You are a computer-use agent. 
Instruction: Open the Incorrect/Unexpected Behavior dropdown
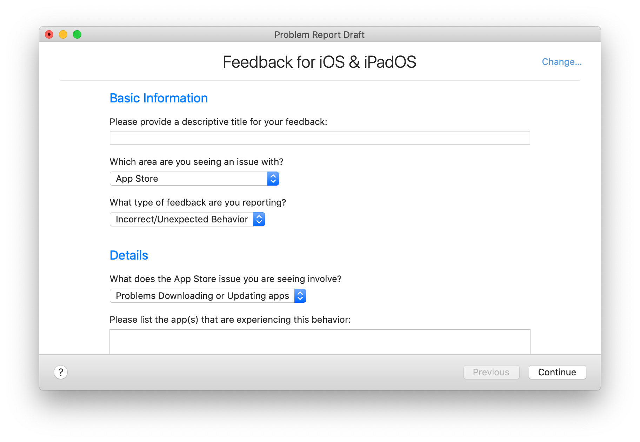[x=182, y=219]
